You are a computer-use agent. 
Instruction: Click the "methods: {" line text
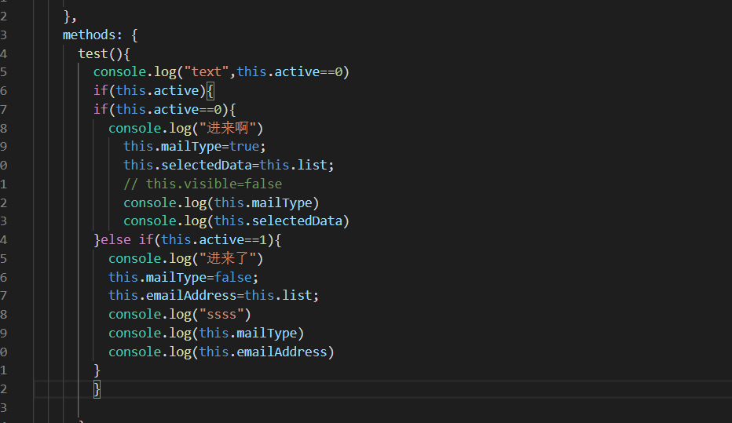tap(101, 35)
